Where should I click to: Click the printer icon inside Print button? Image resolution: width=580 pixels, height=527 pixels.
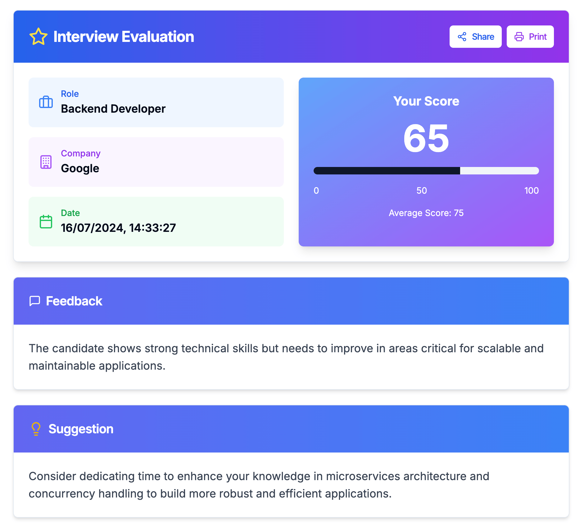(x=519, y=37)
